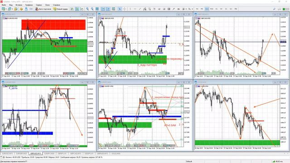Open the Вид menu
Viewport: 290px width, 163px height.
pyautogui.click(x=11, y=5)
